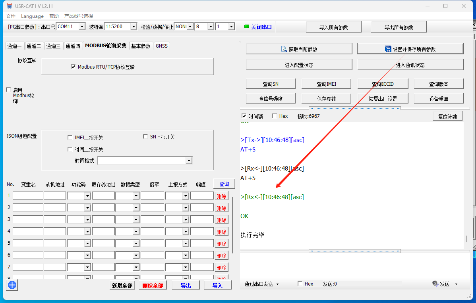
Task: Delete row 1 with red 删除 button
Action: pyautogui.click(x=221, y=196)
